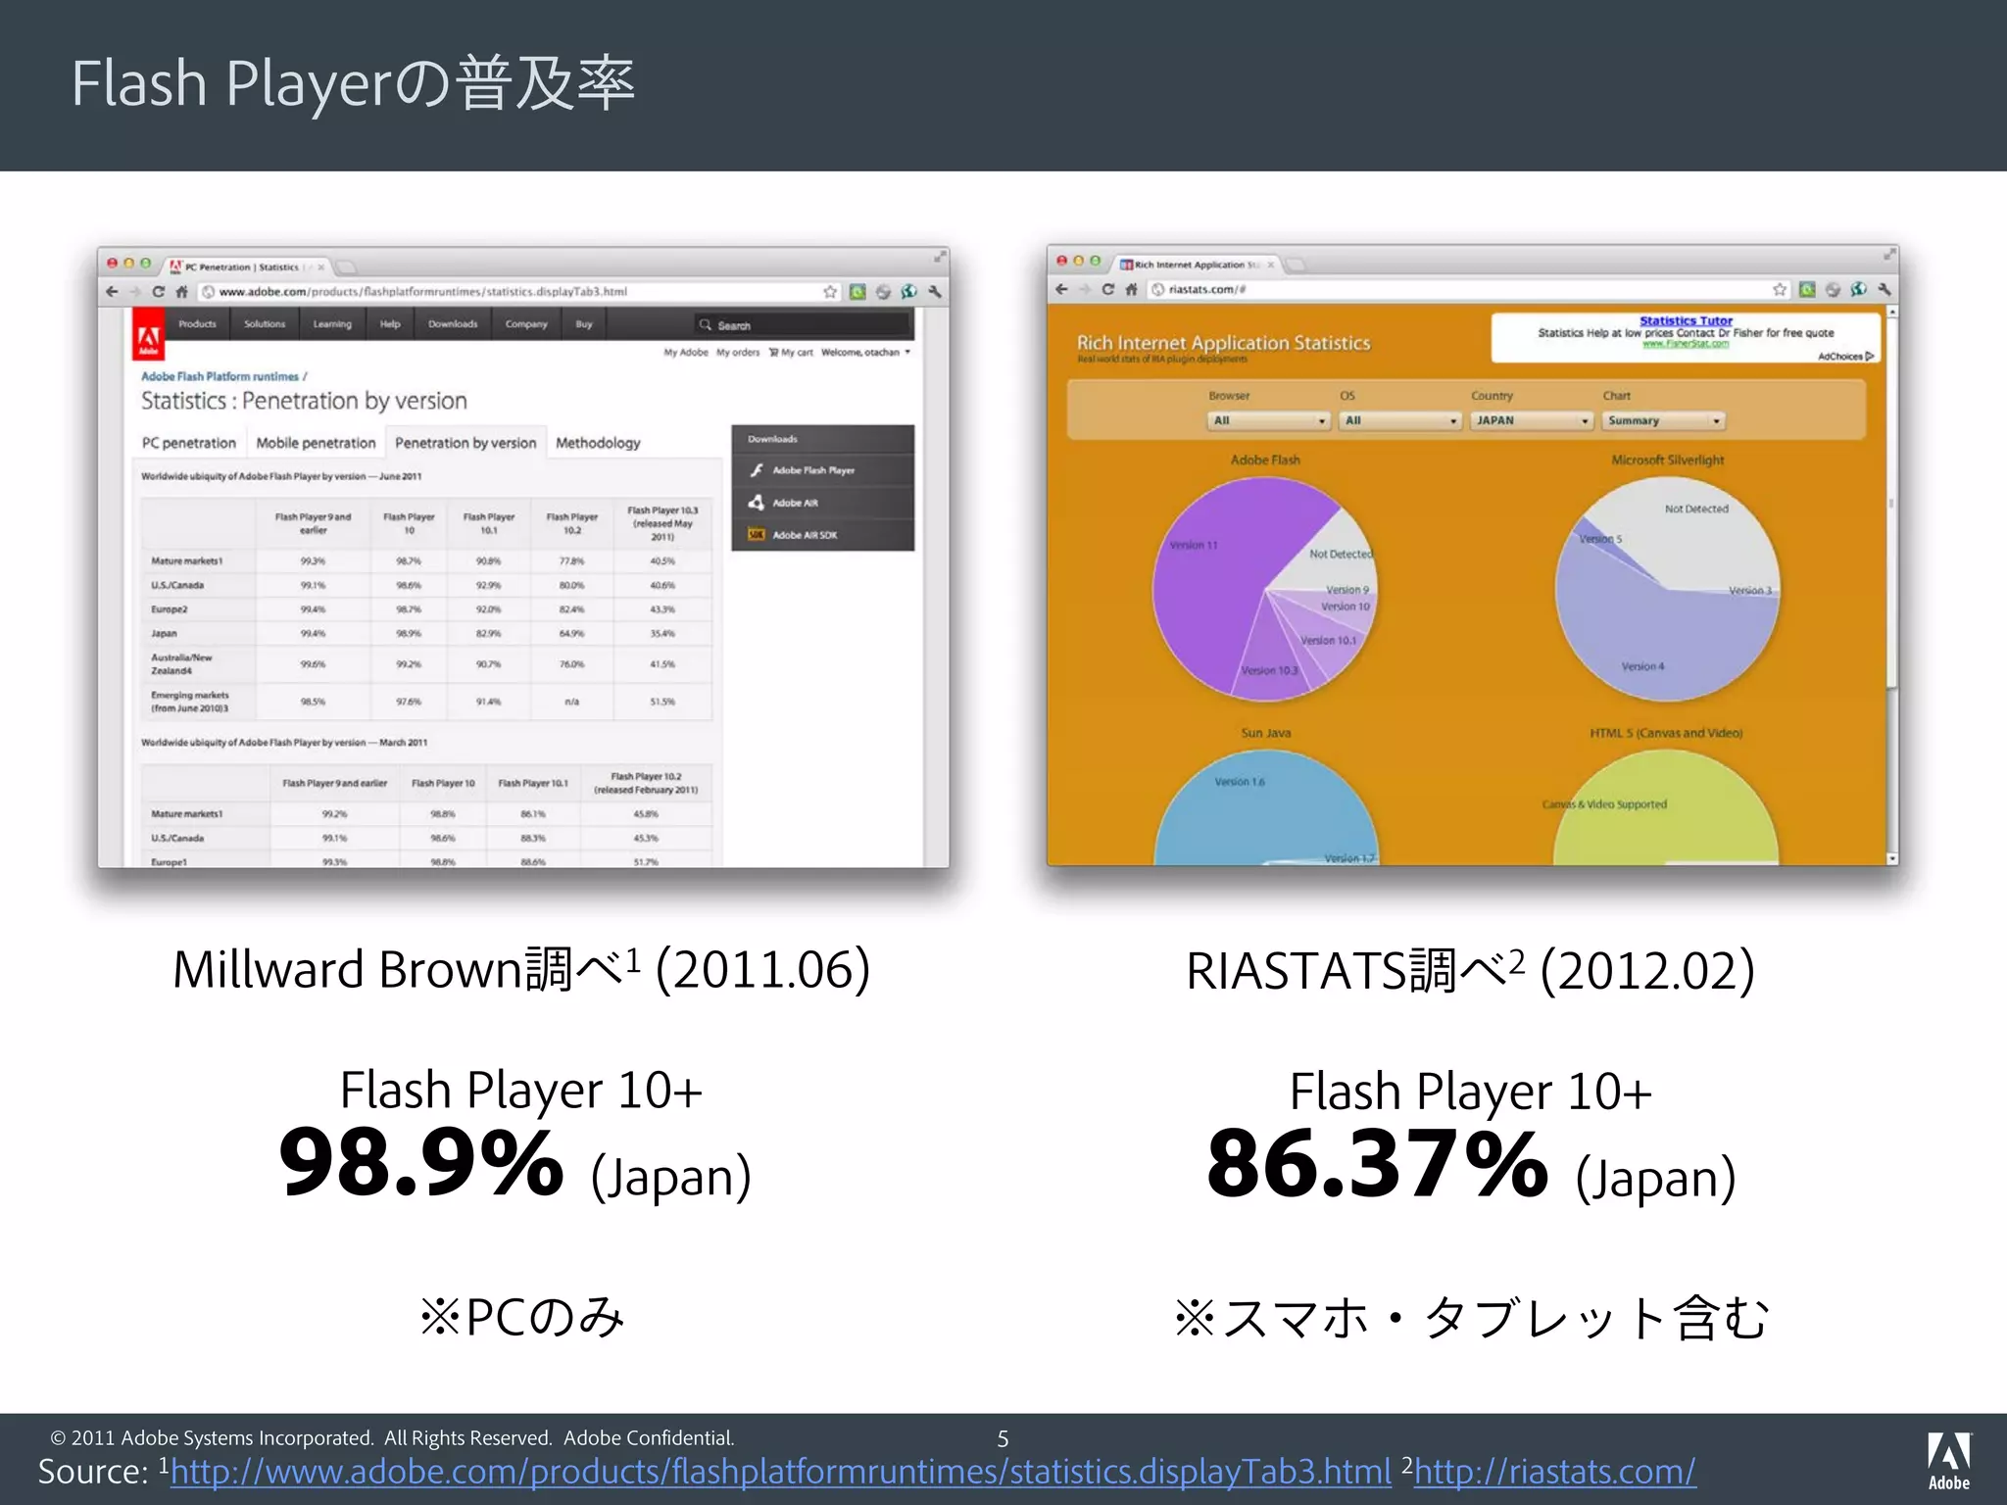This screenshot has width=2007, height=1505.
Task: Click the forward arrow in the adobe.com browser window
Action: (134, 292)
